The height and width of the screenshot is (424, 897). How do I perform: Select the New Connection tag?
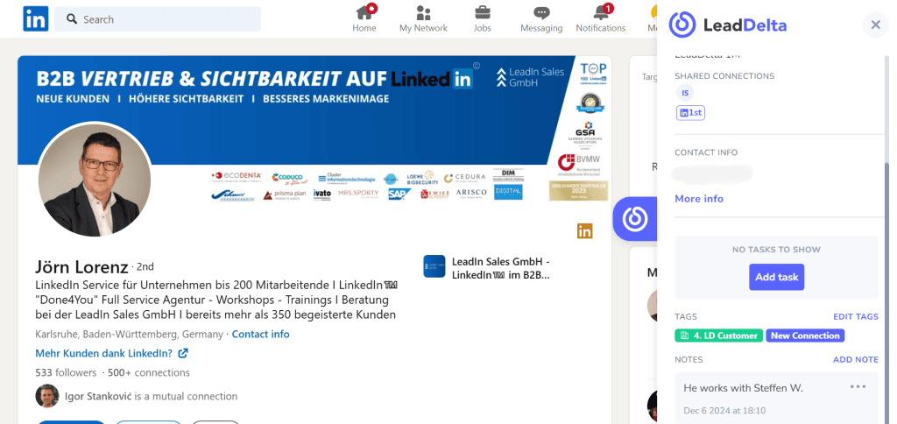pos(805,336)
